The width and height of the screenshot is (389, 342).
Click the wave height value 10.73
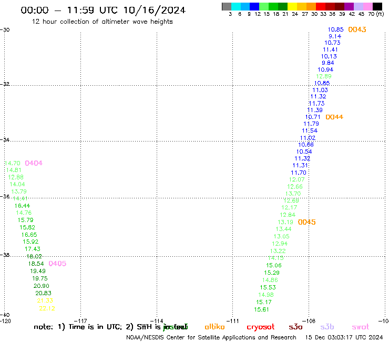(332, 43)
